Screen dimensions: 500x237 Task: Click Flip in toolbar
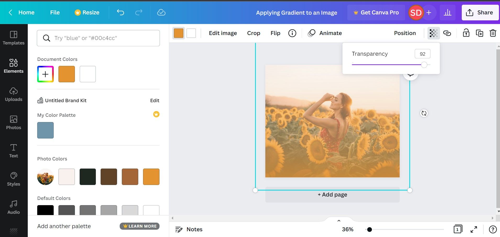pyautogui.click(x=276, y=33)
